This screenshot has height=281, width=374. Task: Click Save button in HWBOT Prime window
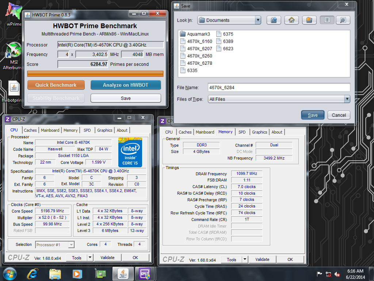pos(126,98)
